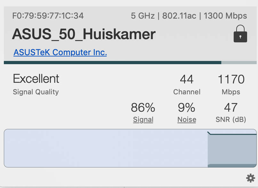
Task: Click the dark signal line in graph
Action: pyautogui.click(x=232, y=134)
